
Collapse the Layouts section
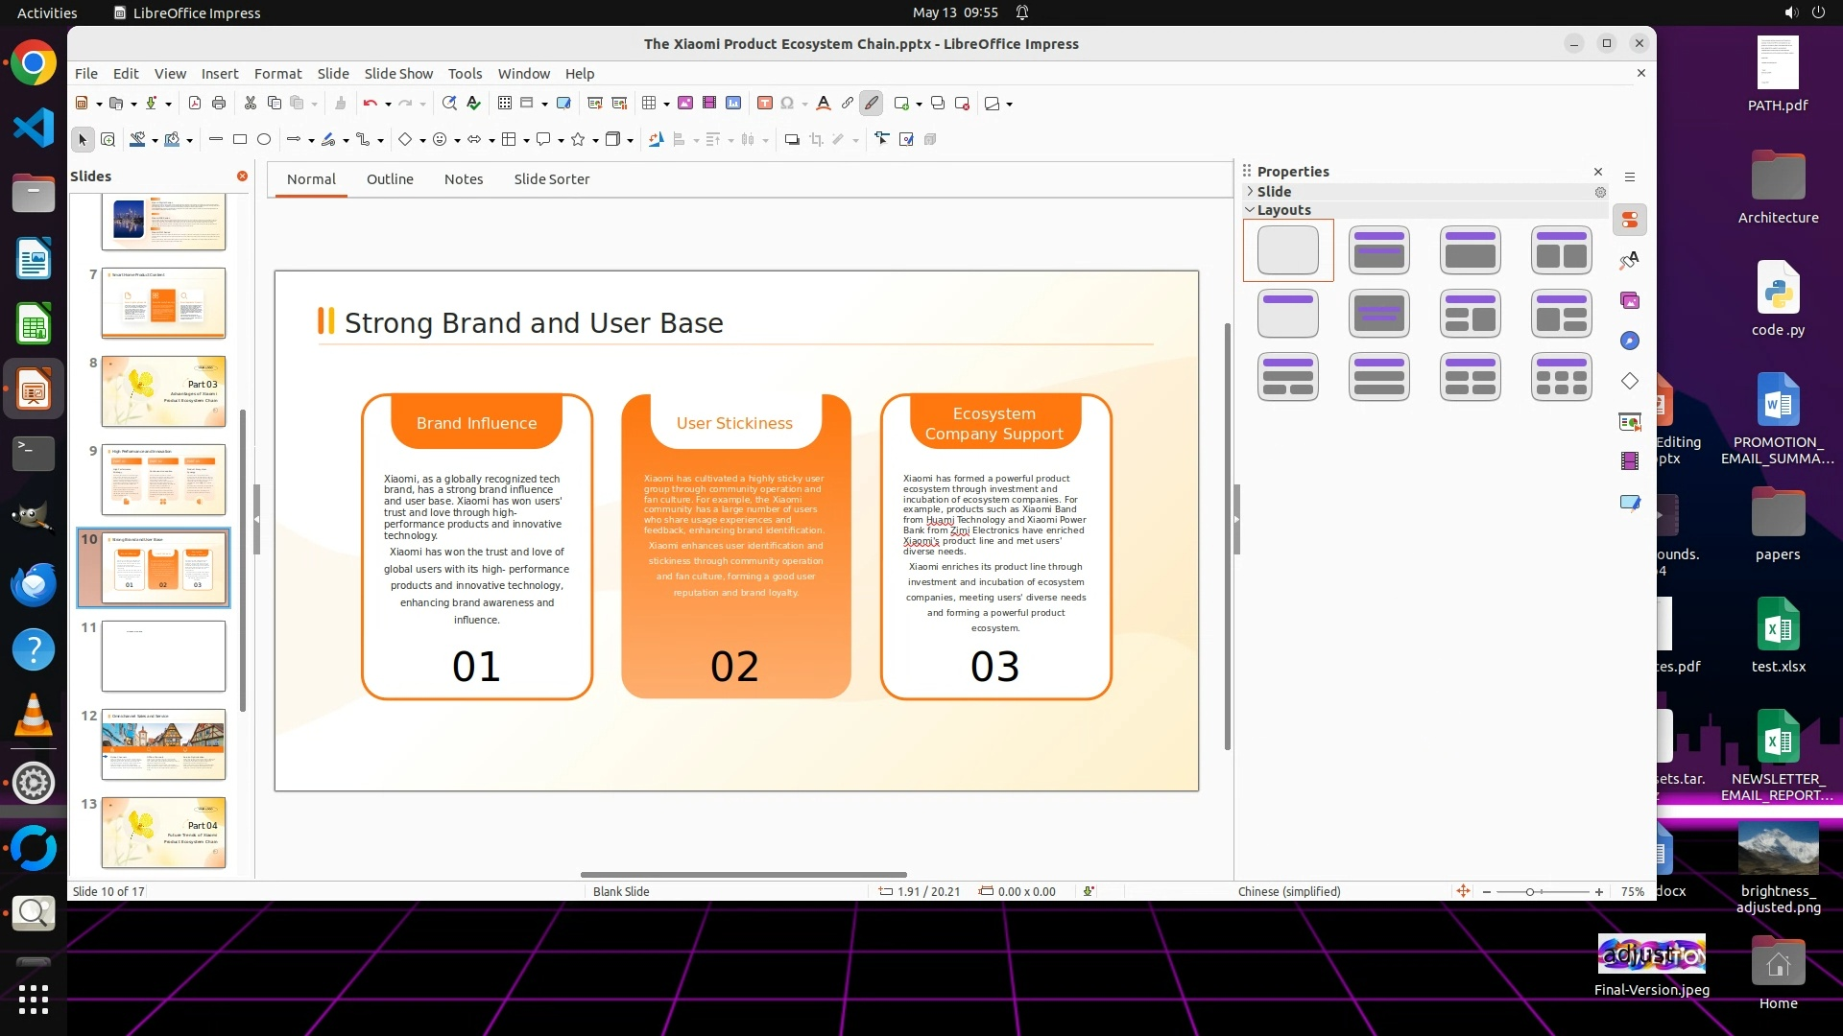pos(1250,210)
